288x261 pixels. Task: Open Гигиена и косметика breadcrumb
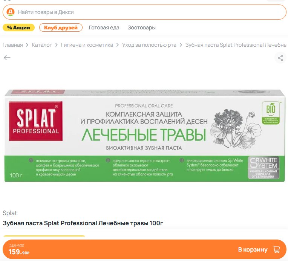coord(87,45)
